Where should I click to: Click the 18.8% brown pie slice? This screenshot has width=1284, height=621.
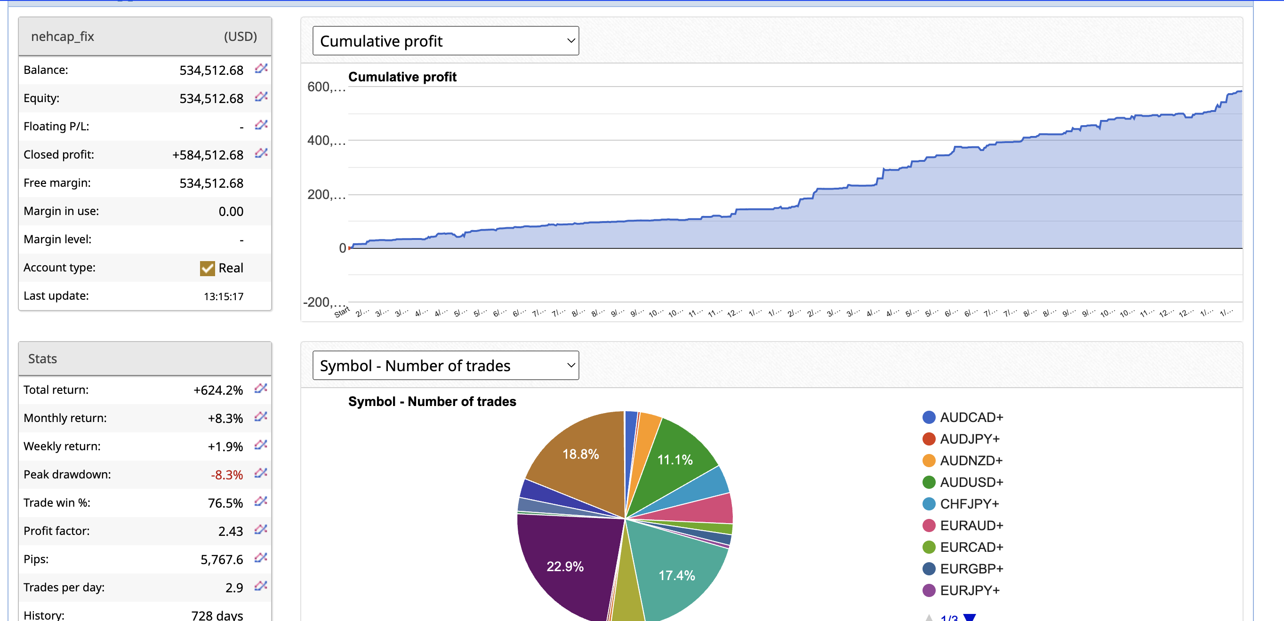click(x=581, y=454)
